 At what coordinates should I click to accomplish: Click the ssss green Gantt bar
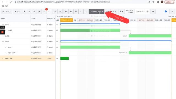pyautogui.click(x=90, y=47)
